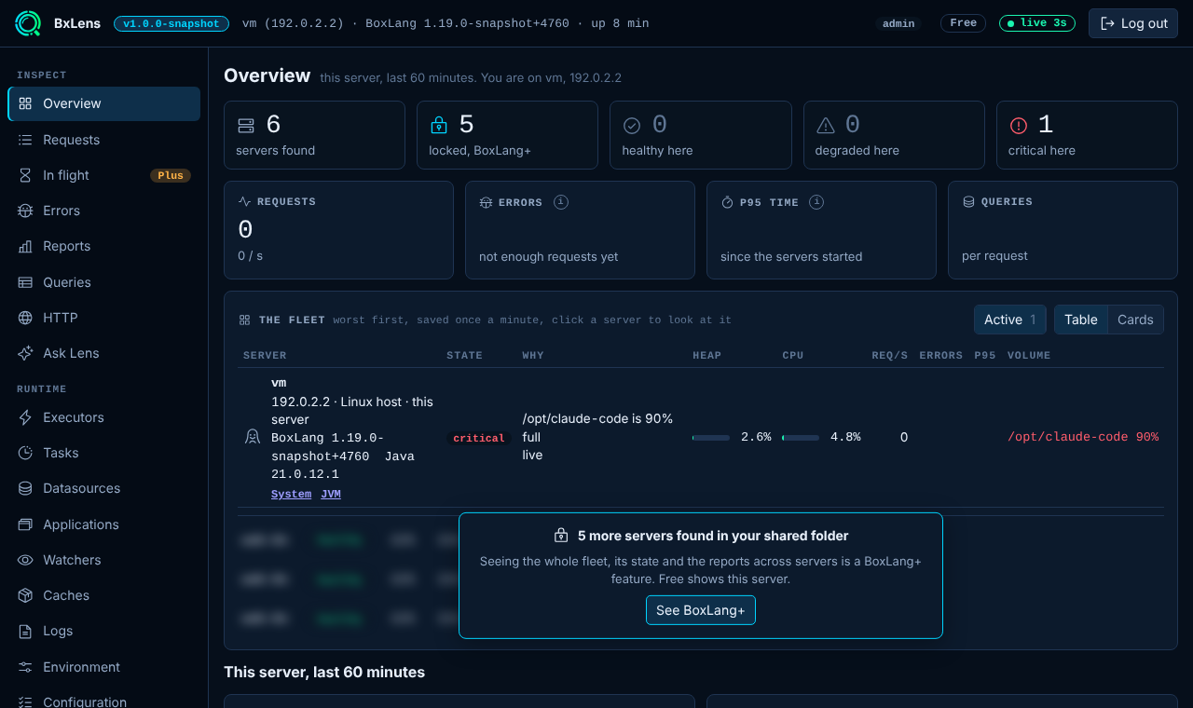
Task: Toggle the Active 1 filter
Action: (1009, 320)
